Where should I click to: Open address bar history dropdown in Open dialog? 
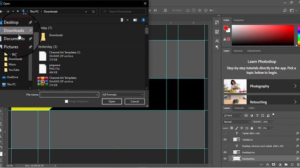pos(86,12)
